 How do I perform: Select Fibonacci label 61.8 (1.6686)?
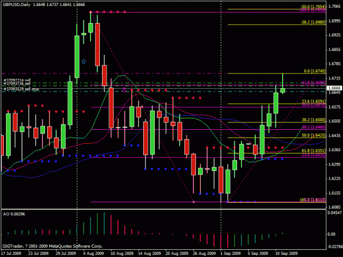click(x=313, y=83)
